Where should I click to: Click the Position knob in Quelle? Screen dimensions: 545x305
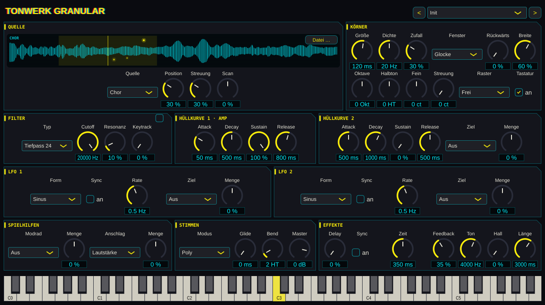pos(173,89)
